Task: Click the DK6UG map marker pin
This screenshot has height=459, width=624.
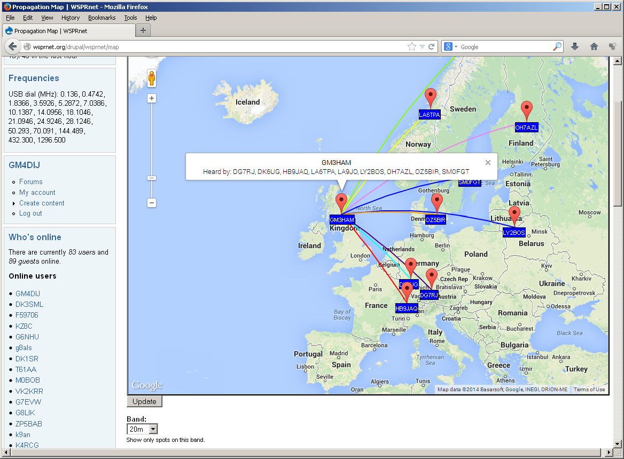Action: (x=411, y=267)
